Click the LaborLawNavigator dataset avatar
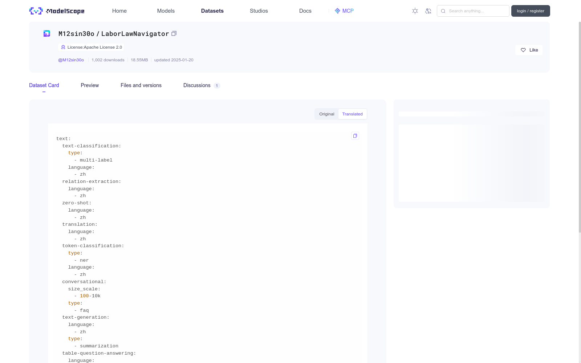581x363 pixels. pos(46,33)
